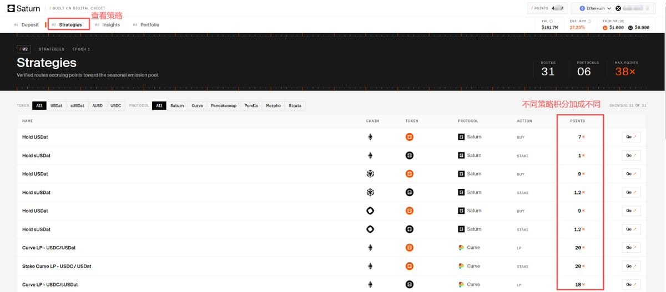Open the Ethereum network dropdown
The width and height of the screenshot is (666, 292).
pos(595,8)
